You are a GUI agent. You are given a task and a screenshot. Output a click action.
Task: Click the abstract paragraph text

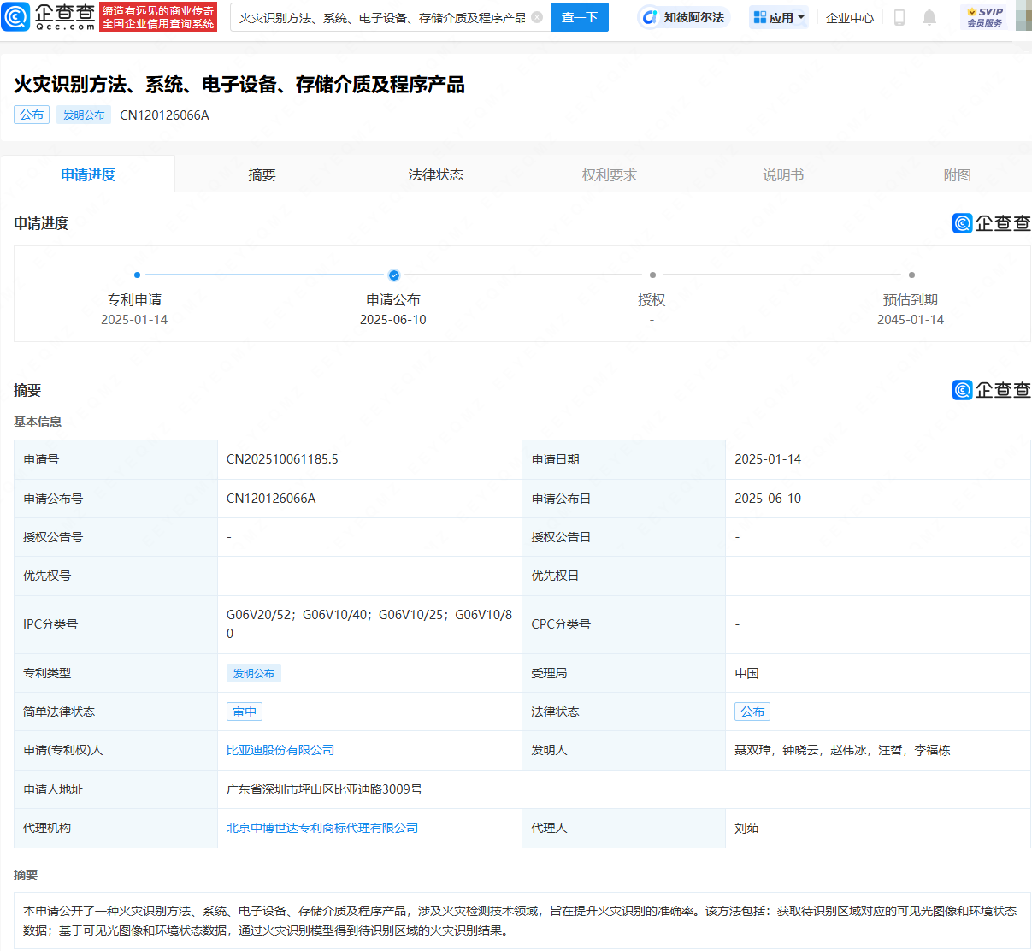[x=520, y=921]
